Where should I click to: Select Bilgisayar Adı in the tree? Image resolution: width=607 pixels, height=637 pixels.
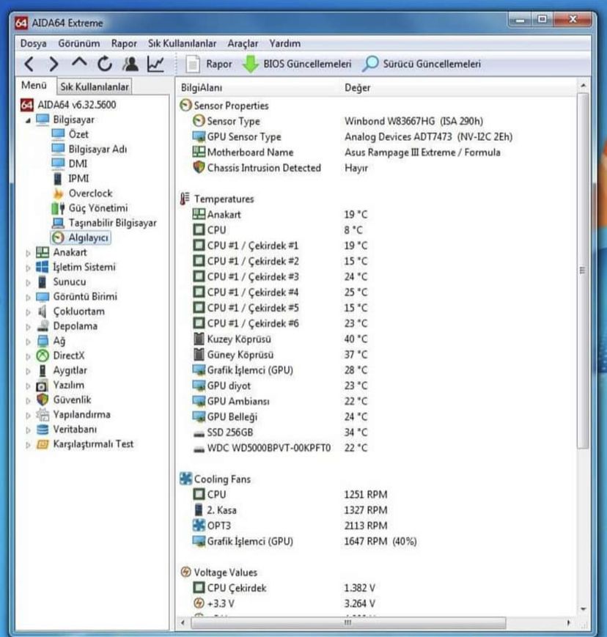point(89,149)
